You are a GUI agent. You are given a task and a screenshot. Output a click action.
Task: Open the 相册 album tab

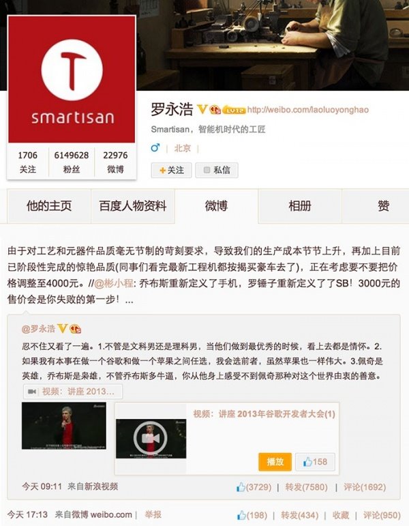(300, 205)
